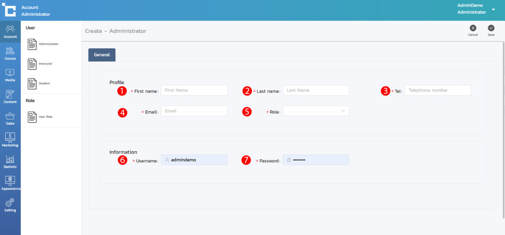The image size is (505, 235).
Task: Open the Marketing section icon
Action: (10, 139)
